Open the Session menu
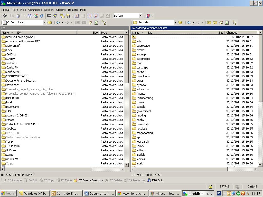263x197 pixels. [49, 10]
